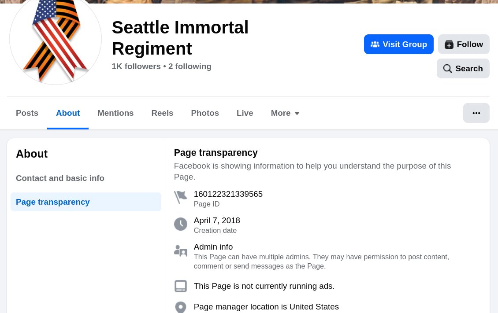Open the three-dots page options menu
The width and height of the screenshot is (498, 313).
pos(476,113)
